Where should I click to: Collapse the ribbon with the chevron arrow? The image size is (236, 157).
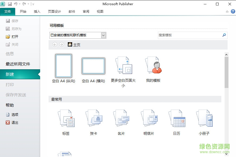pos(227,12)
